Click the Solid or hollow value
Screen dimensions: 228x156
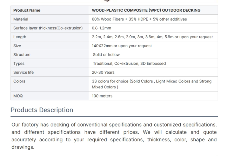(x=106, y=55)
